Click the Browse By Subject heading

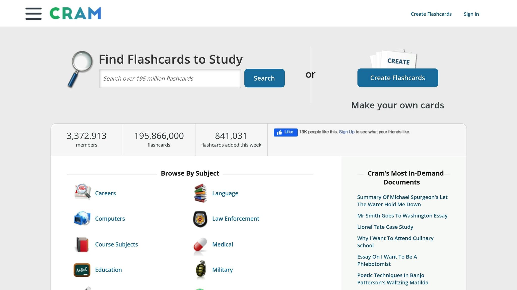click(190, 173)
